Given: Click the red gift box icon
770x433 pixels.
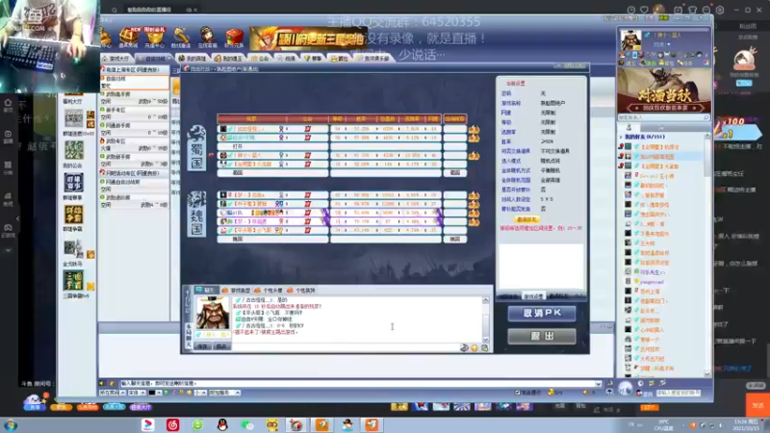Looking at the screenshot, I should pos(234,38).
